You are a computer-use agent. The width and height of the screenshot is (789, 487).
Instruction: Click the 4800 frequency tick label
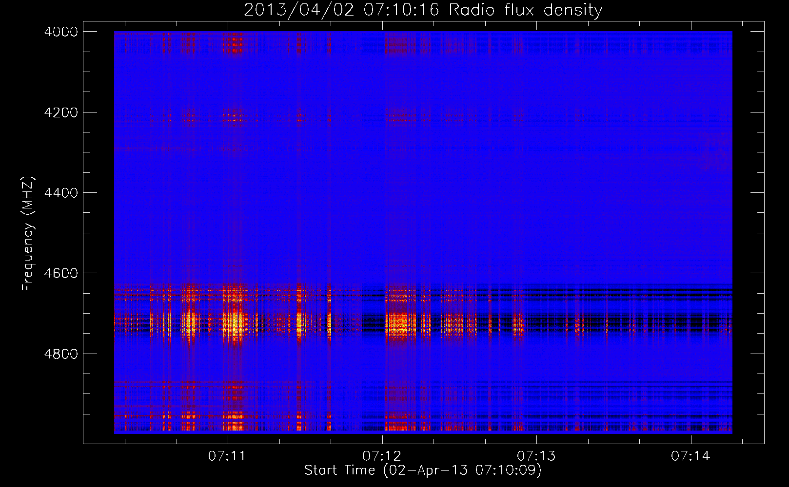(x=61, y=354)
